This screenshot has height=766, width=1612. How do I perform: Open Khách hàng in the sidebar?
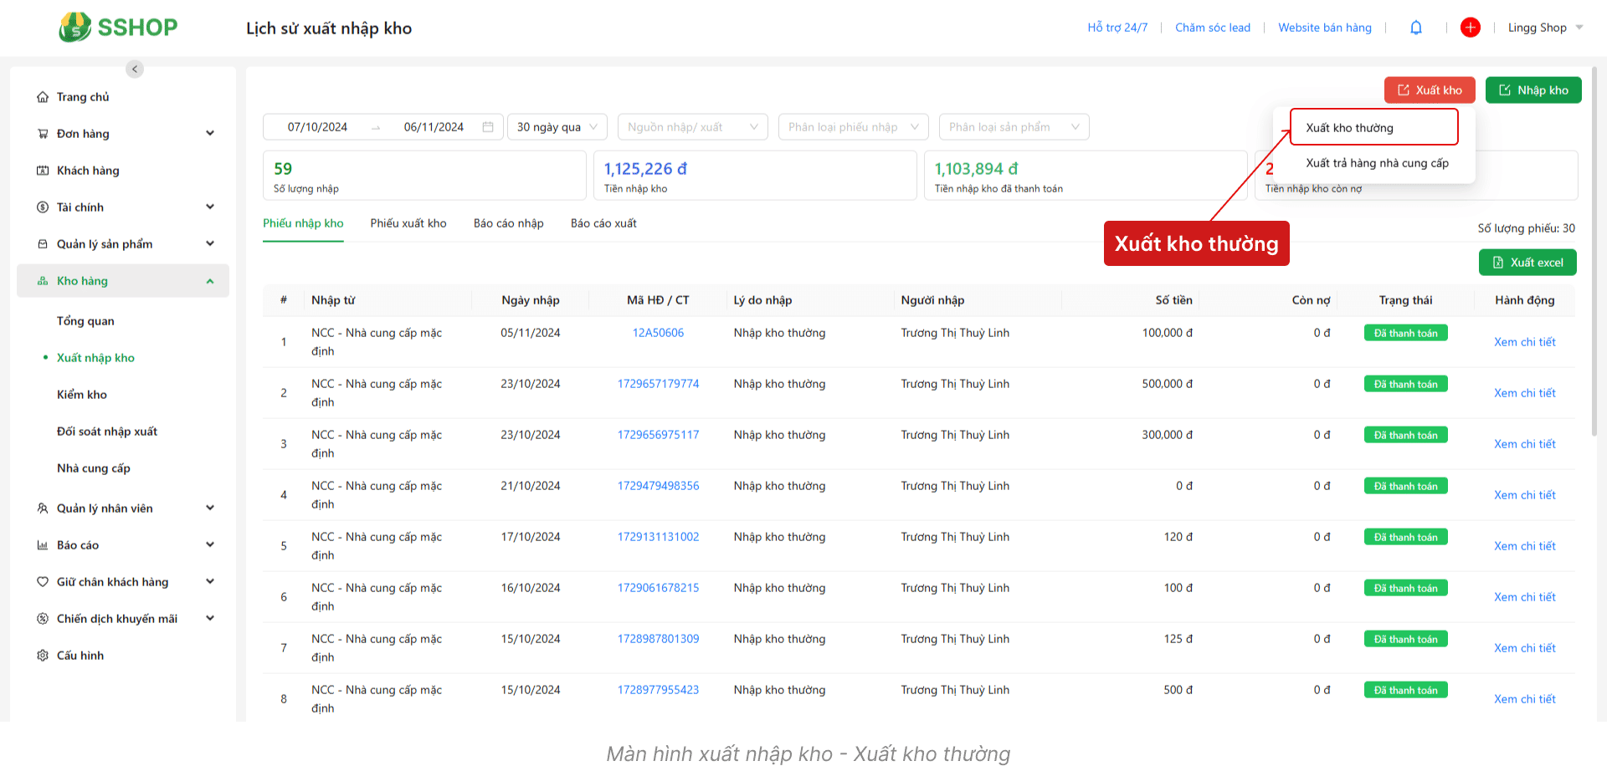(x=88, y=171)
